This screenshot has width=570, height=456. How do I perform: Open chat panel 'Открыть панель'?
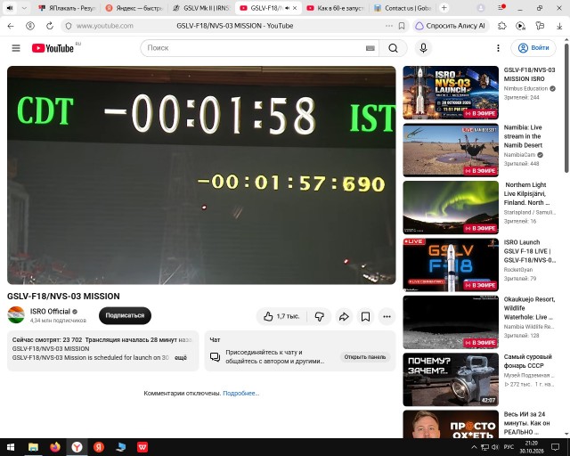click(x=365, y=357)
